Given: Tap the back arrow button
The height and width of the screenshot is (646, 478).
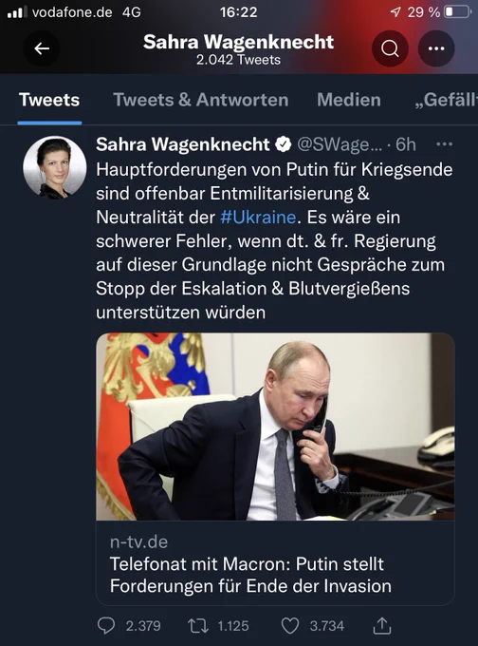Looking at the screenshot, I should (42, 48).
